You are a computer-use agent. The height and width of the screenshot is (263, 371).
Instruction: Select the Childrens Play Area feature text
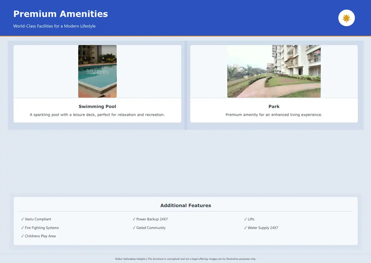click(40, 236)
